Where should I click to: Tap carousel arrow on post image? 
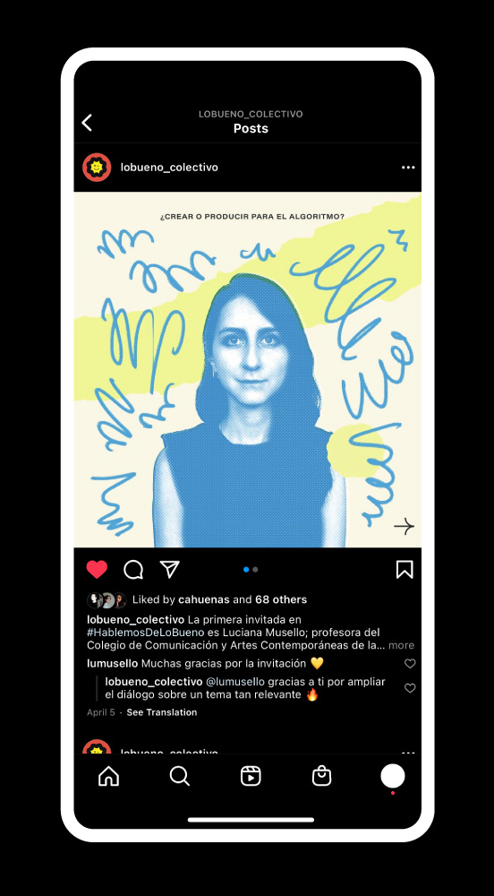point(404,526)
